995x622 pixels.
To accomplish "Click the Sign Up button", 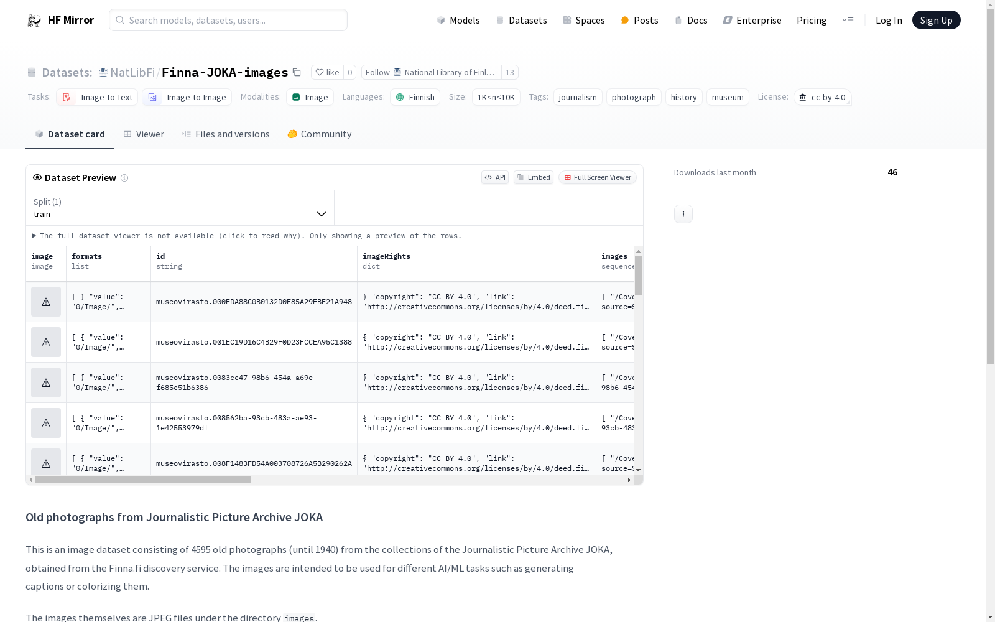I will click(x=936, y=20).
